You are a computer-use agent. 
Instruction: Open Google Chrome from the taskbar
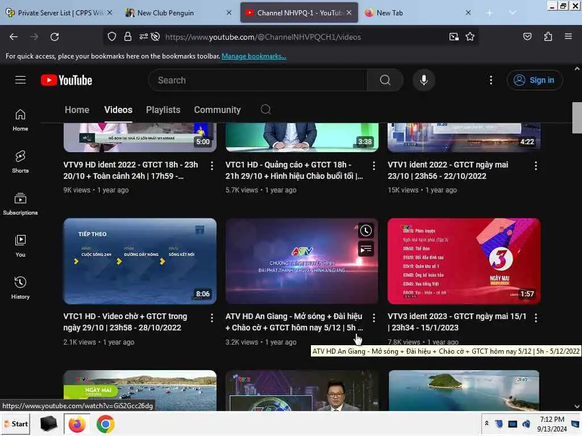click(x=105, y=424)
